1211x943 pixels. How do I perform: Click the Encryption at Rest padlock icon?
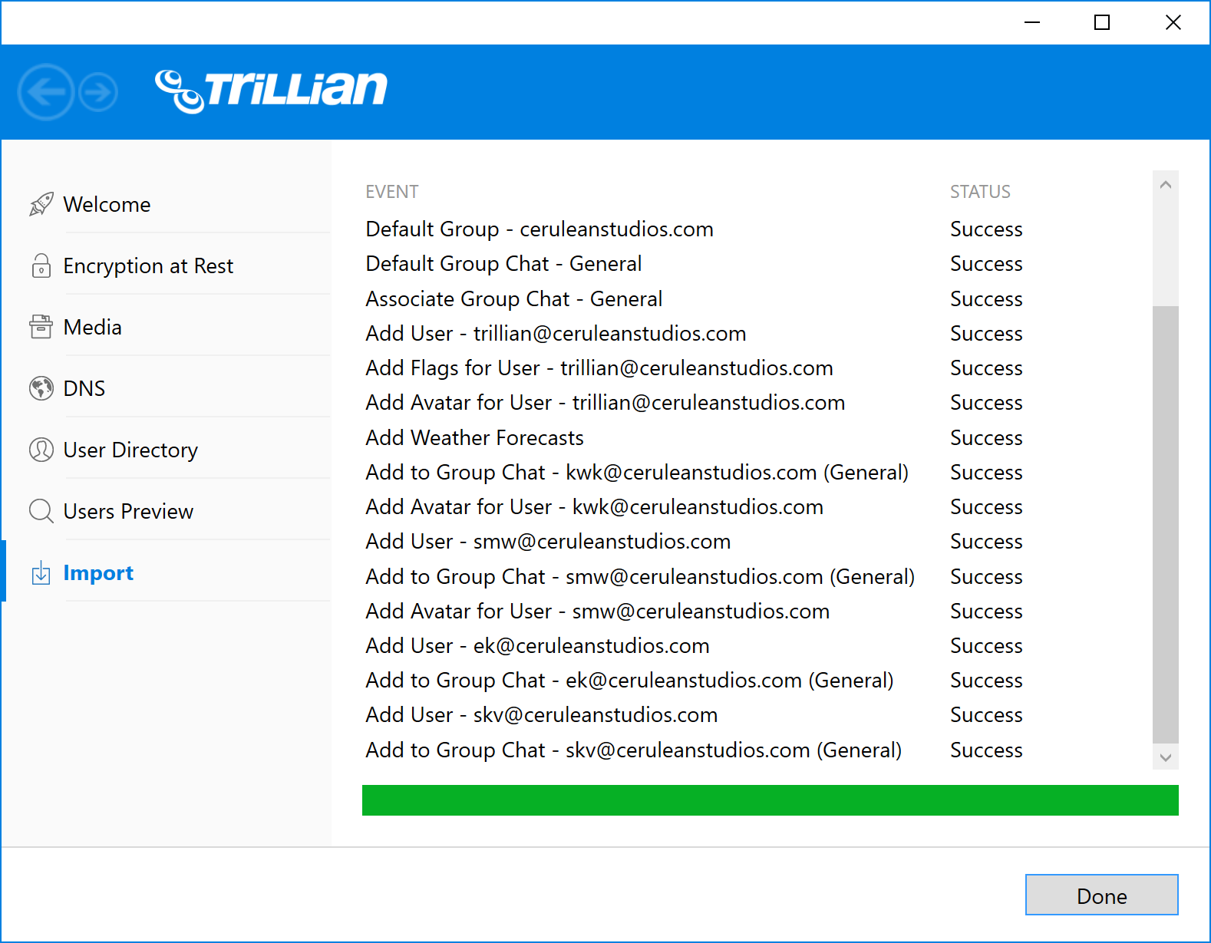pos(41,265)
